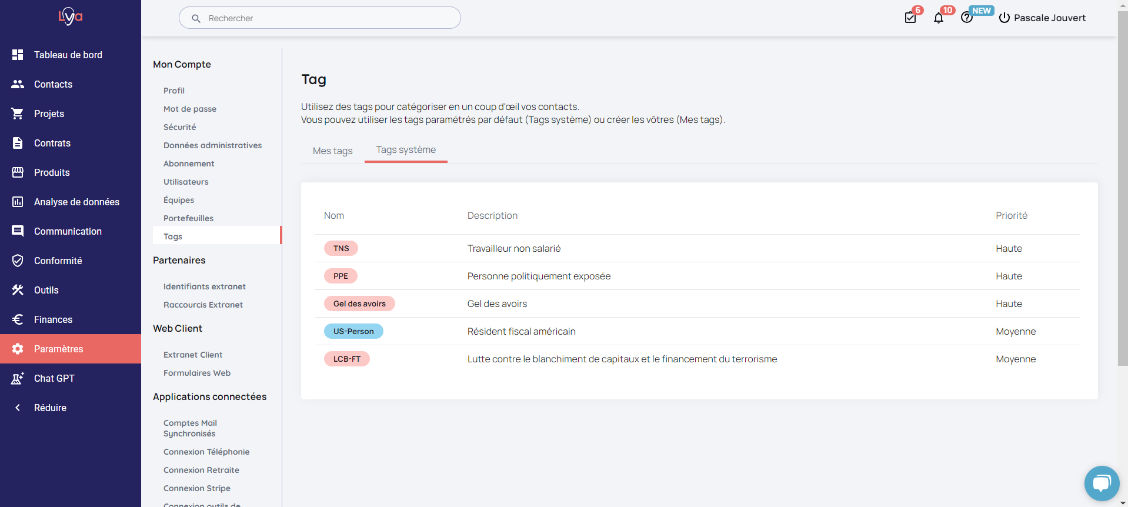Open the Utilisateurs settings link
Image resolution: width=1128 pixels, height=507 pixels.
186,182
